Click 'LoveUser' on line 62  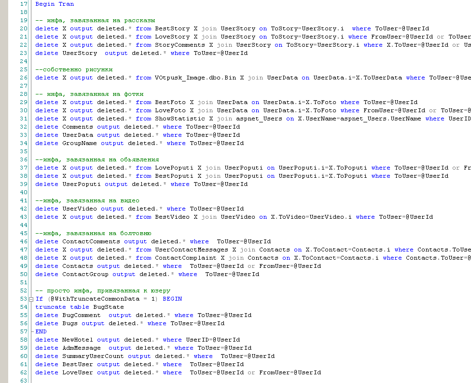tap(78, 373)
